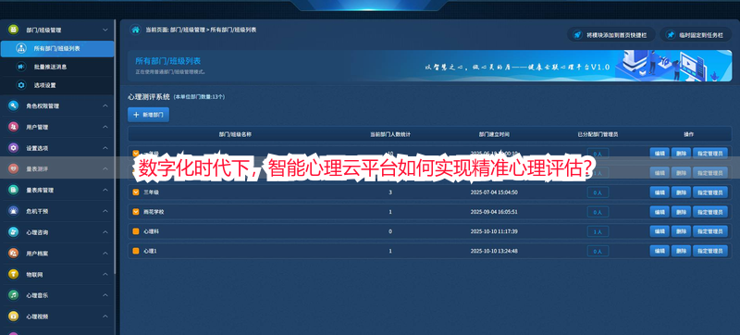The image size is (740, 335).
Task: Expand the 物联网 chevron
Action: tap(105, 274)
